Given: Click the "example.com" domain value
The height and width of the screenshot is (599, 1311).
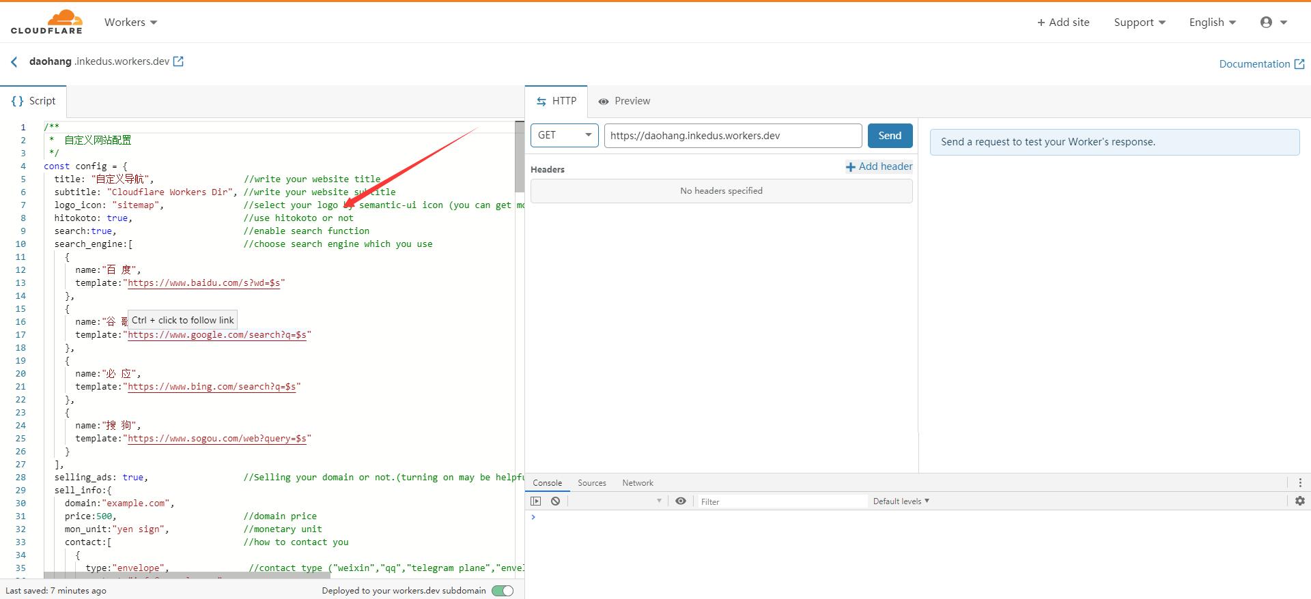Looking at the screenshot, I should click(x=135, y=503).
